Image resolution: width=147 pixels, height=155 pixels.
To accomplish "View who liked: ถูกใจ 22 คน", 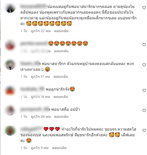I will [x=41, y=31].
